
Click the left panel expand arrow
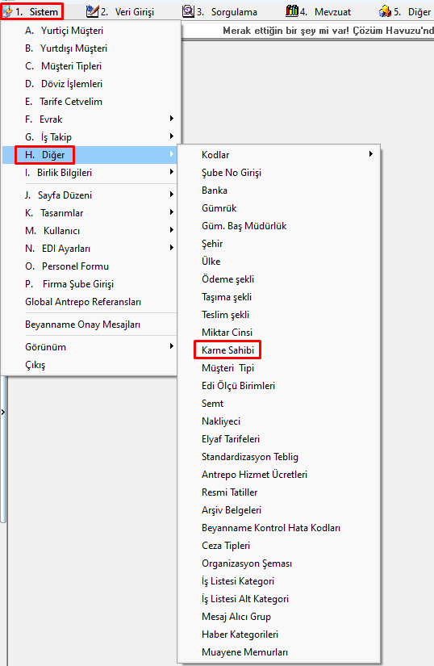[x=3, y=412]
